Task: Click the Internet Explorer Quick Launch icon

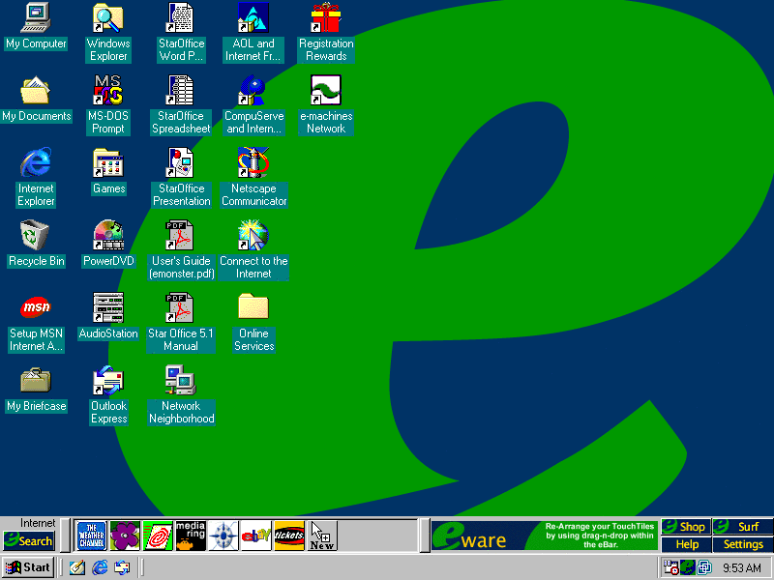Action: click(100, 567)
